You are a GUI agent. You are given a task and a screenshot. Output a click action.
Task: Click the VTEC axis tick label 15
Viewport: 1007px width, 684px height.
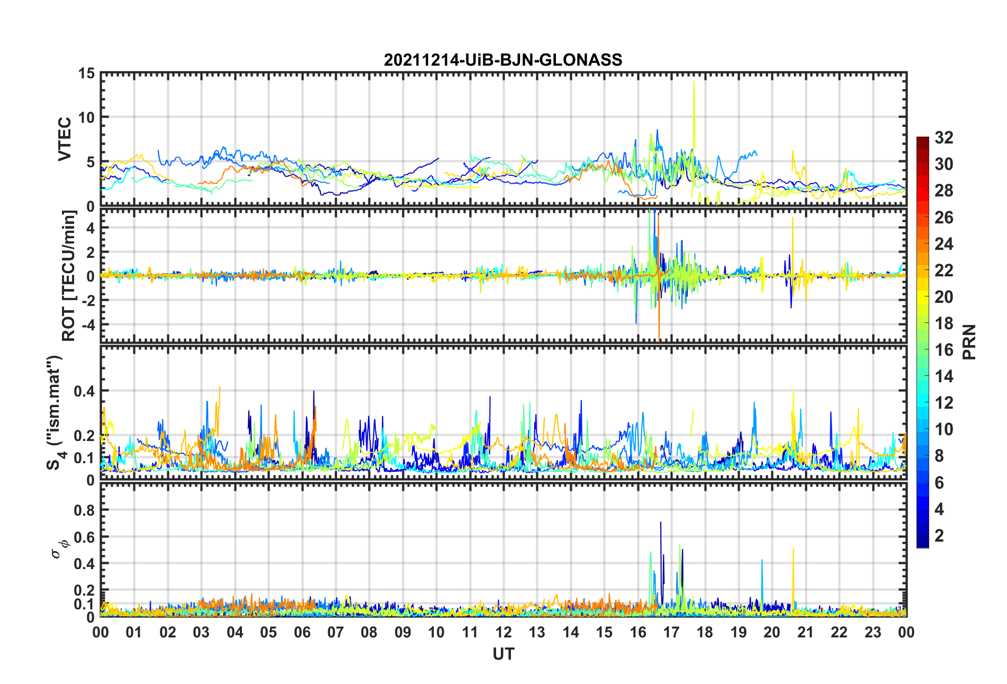pyautogui.click(x=86, y=74)
